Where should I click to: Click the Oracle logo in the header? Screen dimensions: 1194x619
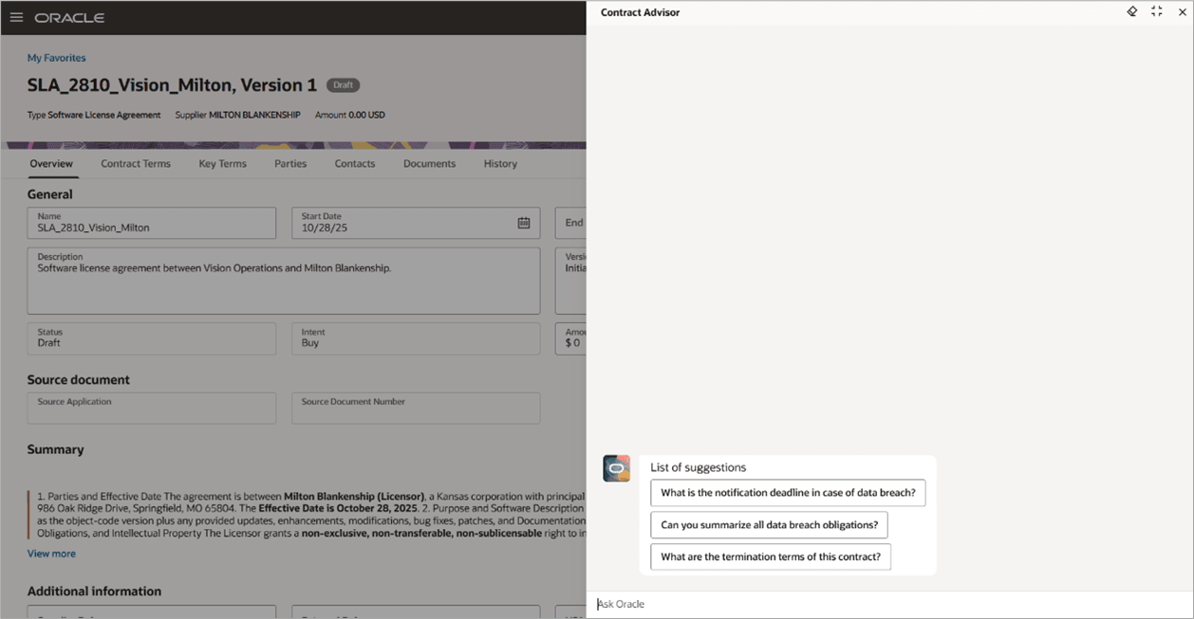coord(70,16)
